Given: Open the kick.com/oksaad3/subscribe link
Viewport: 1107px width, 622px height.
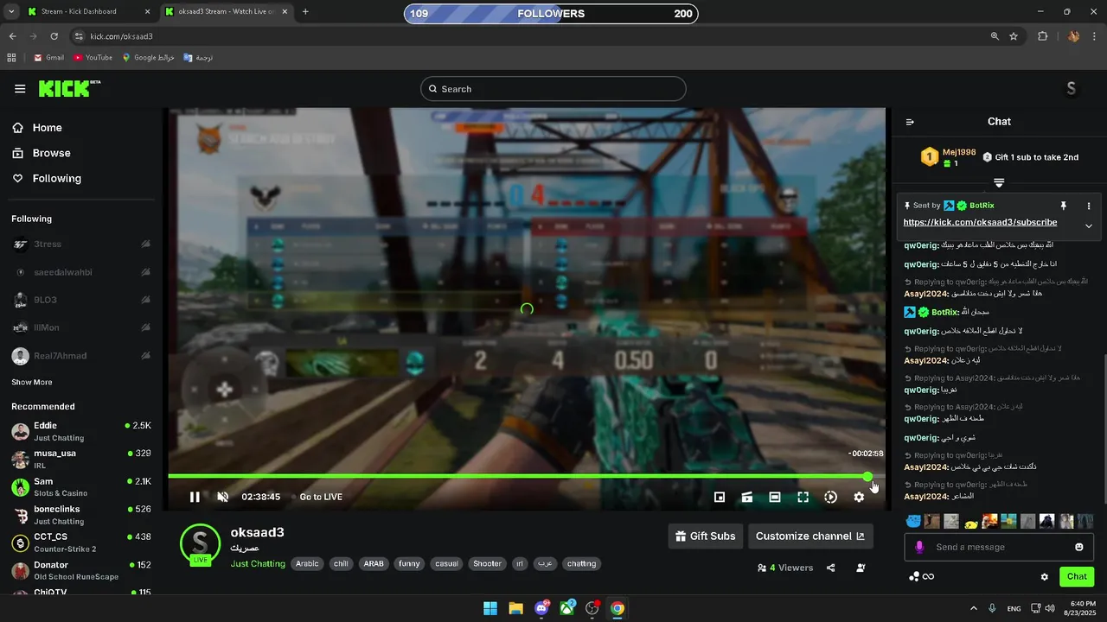Looking at the screenshot, I should pos(980,222).
